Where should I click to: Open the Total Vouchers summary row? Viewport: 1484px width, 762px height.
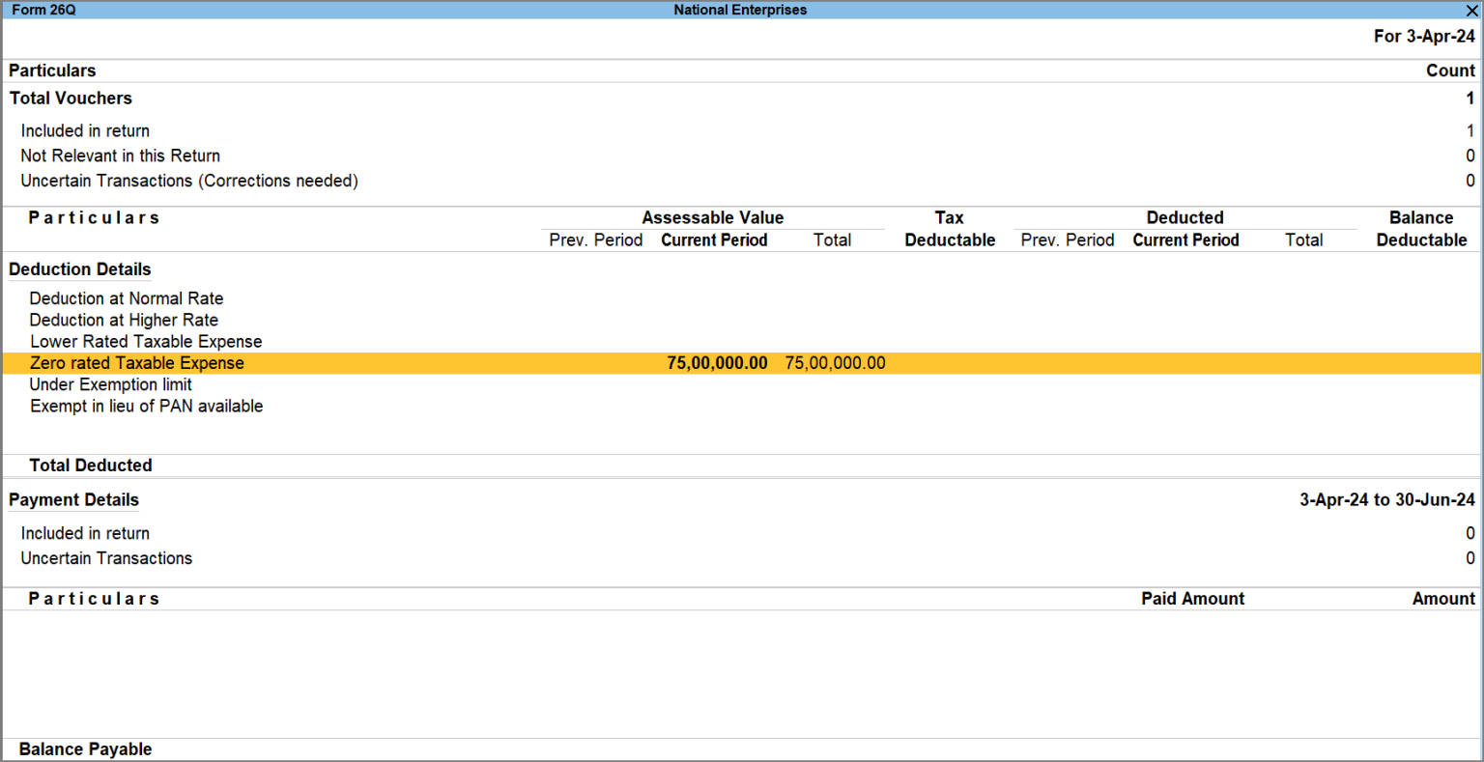(x=71, y=98)
